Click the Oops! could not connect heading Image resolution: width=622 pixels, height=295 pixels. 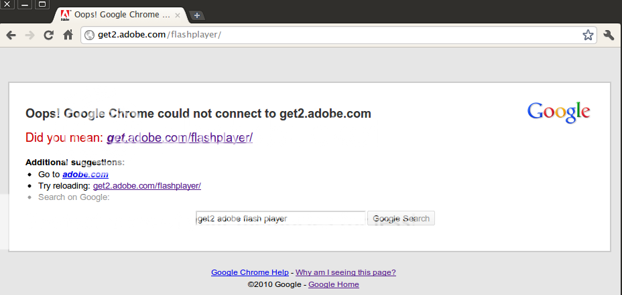pos(198,114)
